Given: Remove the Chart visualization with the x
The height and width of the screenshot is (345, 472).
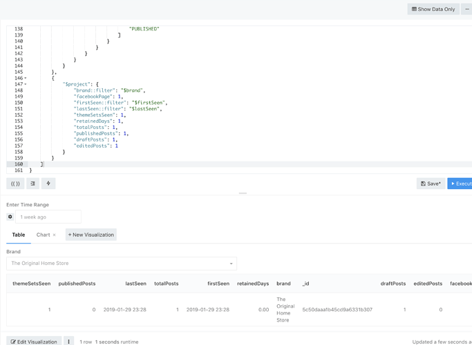Looking at the screenshot, I should 54,235.
